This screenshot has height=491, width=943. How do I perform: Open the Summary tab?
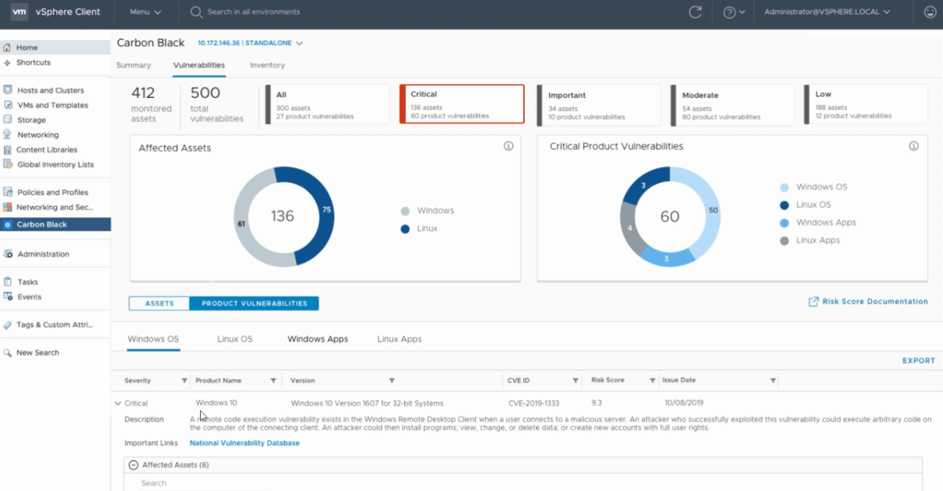tap(134, 65)
